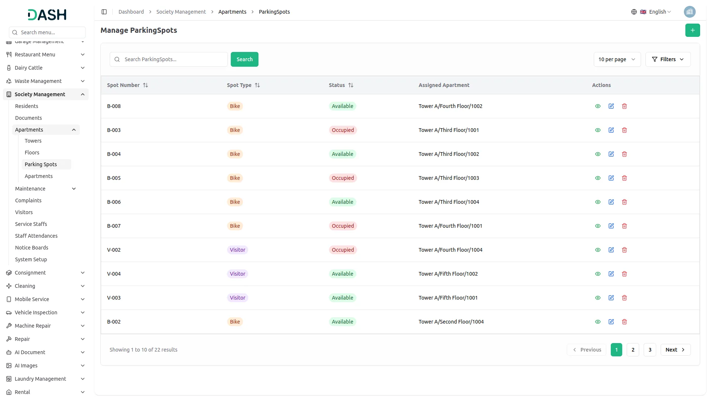Expand the Filters dropdown
The image size is (709, 398).
click(668, 59)
